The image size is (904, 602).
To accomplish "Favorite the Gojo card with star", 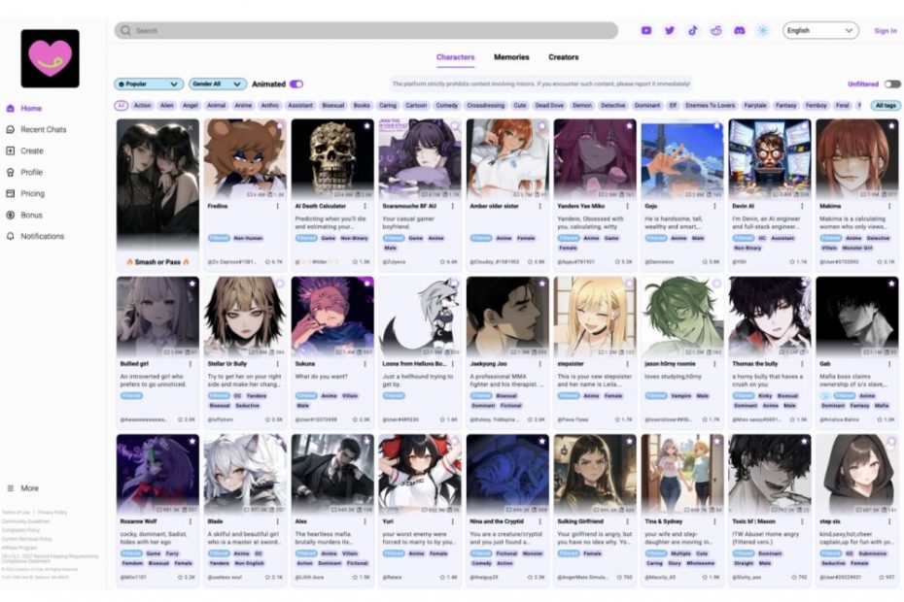I will coord(716,125).
